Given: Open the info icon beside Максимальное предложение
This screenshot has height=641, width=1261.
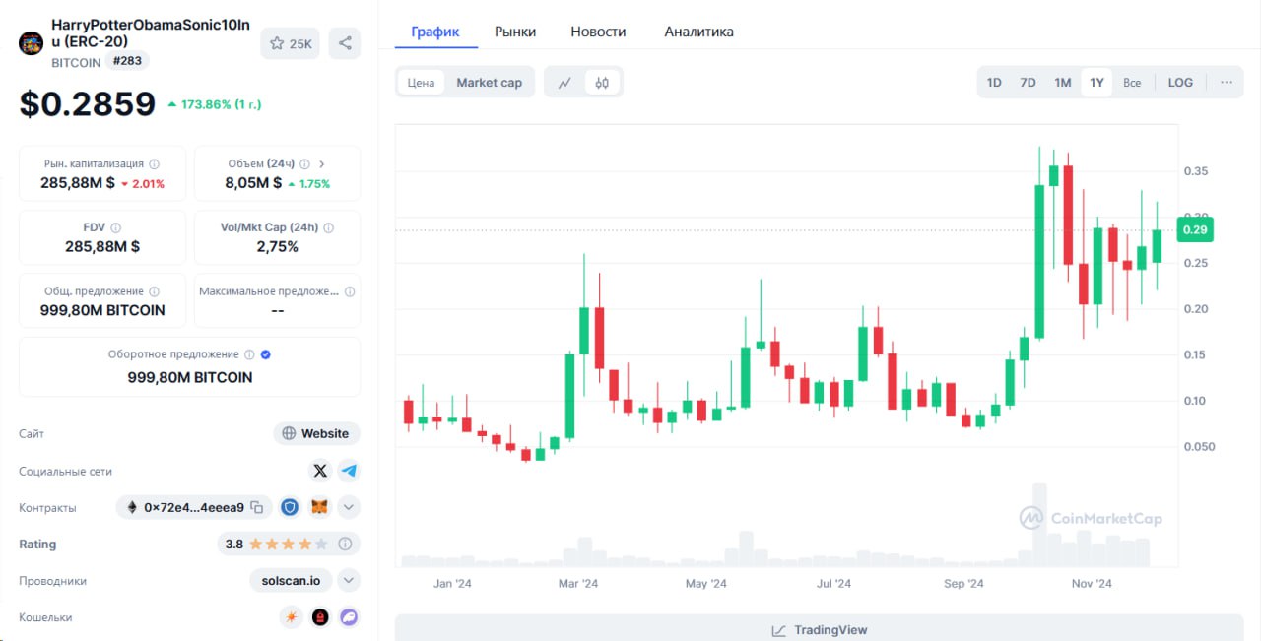Looking at the screenshot, I should (350, 291).
